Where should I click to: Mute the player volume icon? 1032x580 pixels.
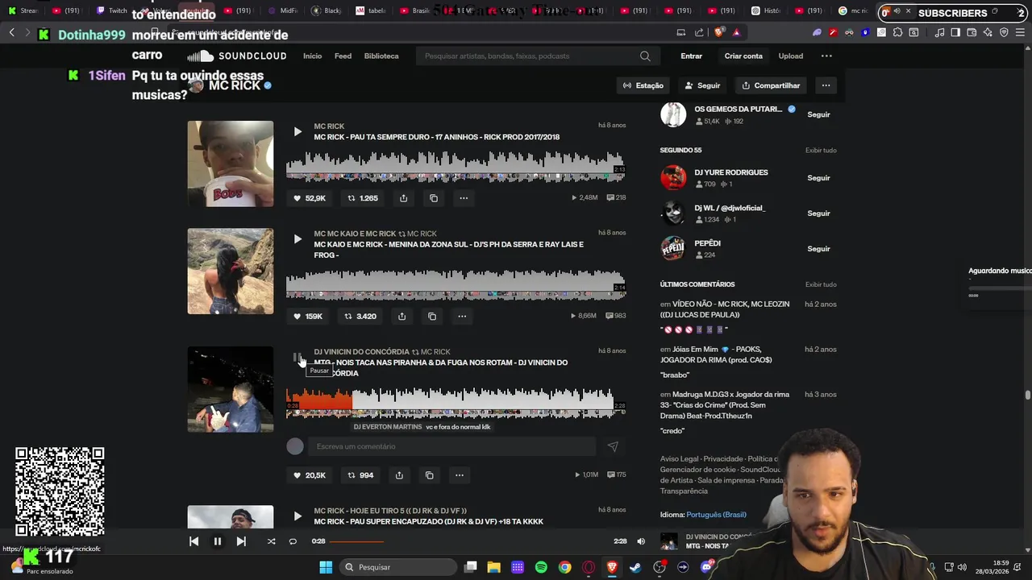click(x=641, y=541)
